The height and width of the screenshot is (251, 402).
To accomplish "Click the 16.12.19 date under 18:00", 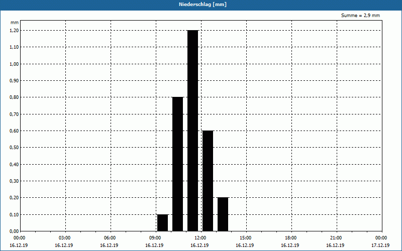I will point(290,245).
